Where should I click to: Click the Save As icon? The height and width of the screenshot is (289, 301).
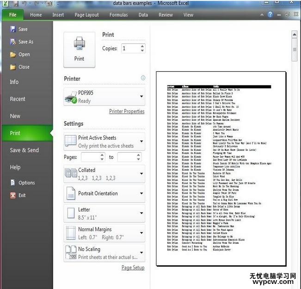13,42
